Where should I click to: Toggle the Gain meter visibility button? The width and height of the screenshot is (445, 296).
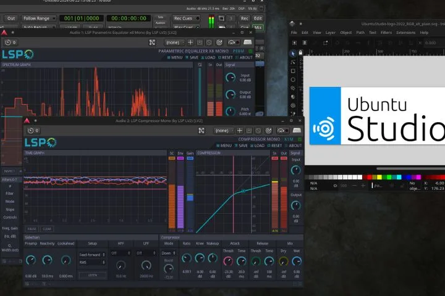coord(190,158)
